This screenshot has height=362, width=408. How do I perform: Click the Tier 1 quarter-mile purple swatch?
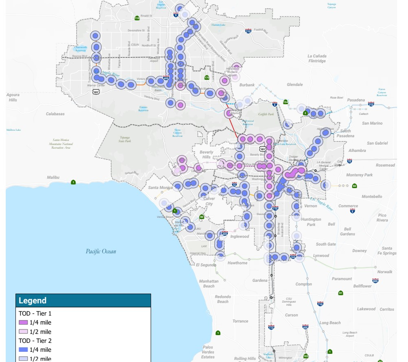[x=23, y=323]
